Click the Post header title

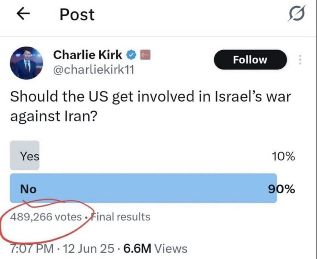coord(77,15)
